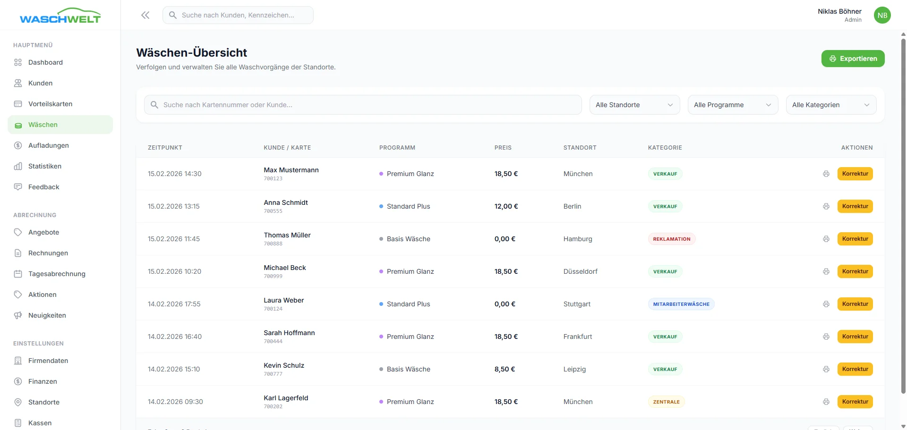The width and height of the screenshot is (907, 430).
Task: Print the Sarah Hoffmann wash record
Action: [826, 337]
